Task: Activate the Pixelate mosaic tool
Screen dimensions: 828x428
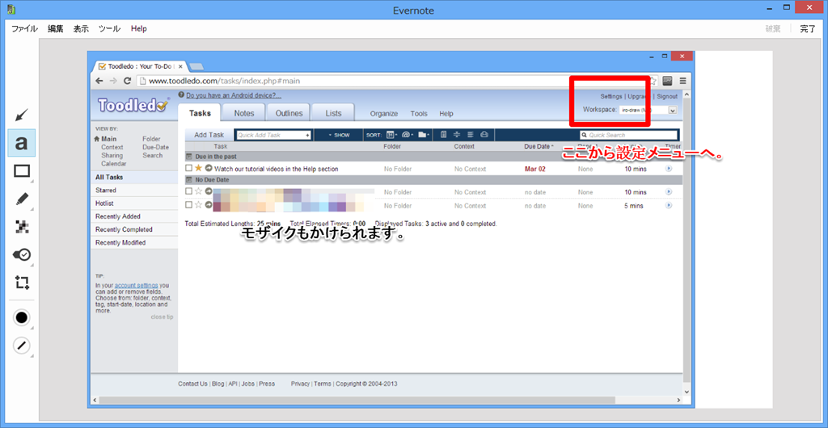Action: tap(22, 227)
